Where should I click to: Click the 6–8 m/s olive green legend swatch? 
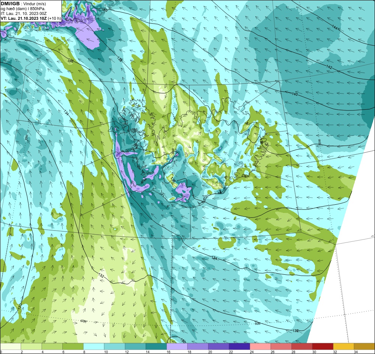coord(73,347)
